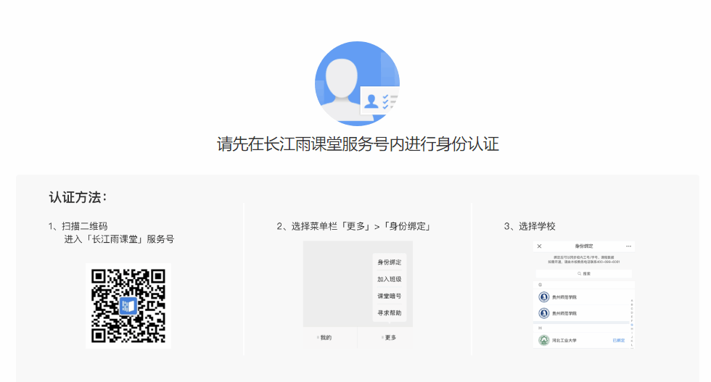The image size is (711, 382).
Task: Click the three-dots more icon in 身份绑定 preview
Action: [628, 246]
